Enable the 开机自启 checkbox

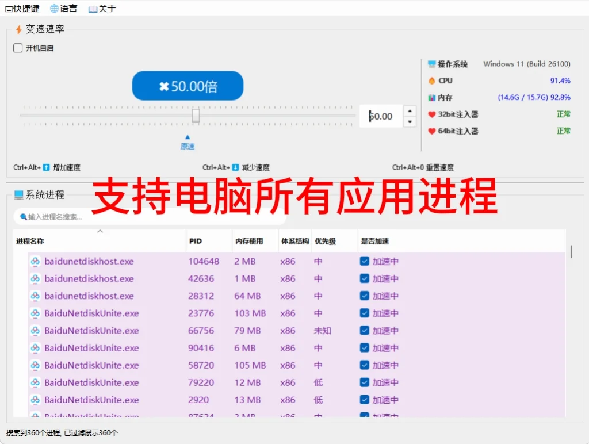point(17,48)
